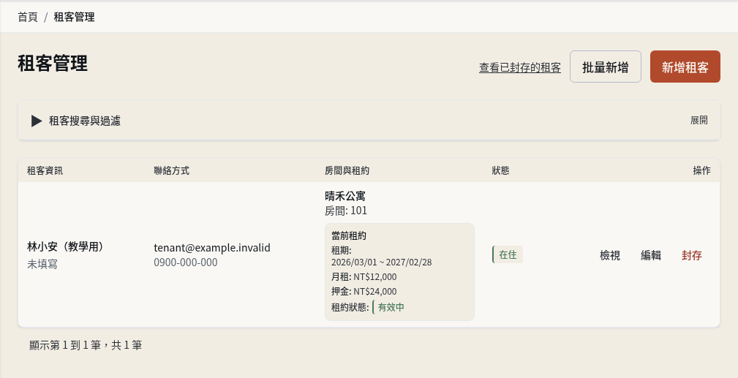Click the 有效中 lease status badge

[388, 307]
